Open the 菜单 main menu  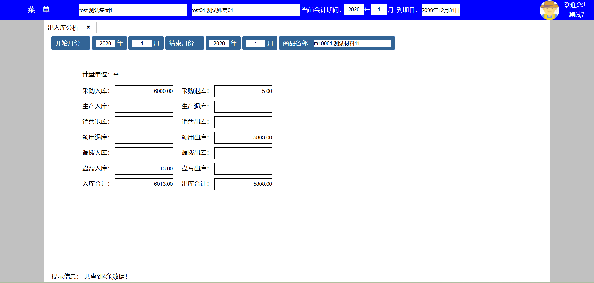tap(39, 10)
